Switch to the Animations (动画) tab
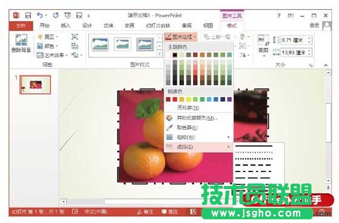 click(130, 25)
